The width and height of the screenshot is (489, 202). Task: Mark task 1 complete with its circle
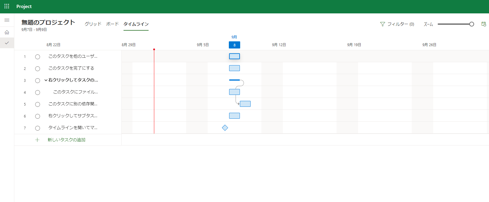[x=38, y=57]
